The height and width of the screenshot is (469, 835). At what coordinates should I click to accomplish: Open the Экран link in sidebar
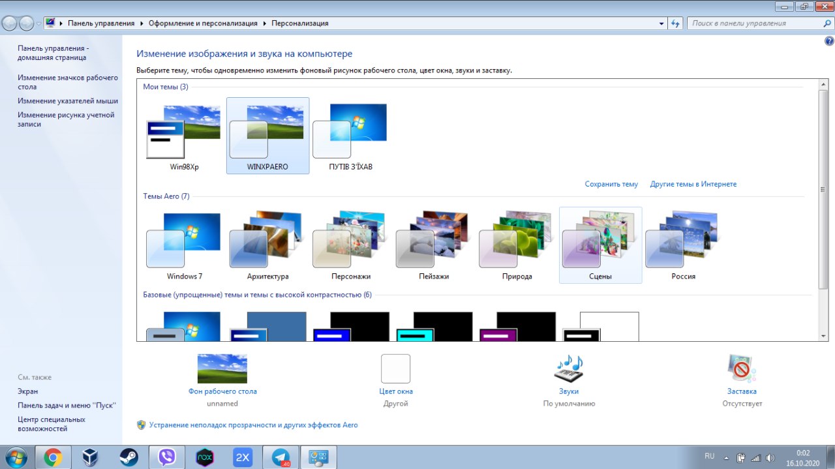point(28,391)
